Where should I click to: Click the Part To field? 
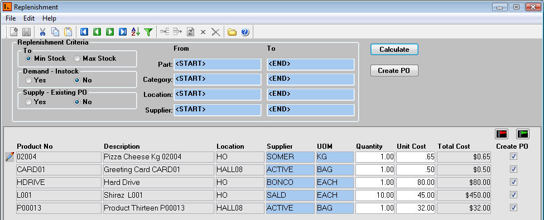click(x=311, y=65)
